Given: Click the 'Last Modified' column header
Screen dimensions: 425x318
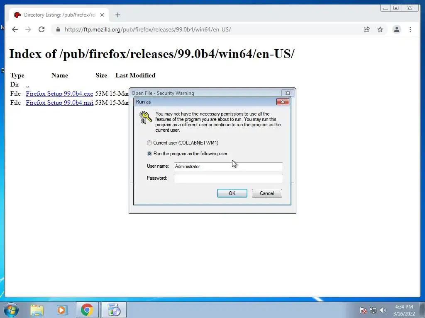Looking at the screenshot, I should (x=135, y=75).
